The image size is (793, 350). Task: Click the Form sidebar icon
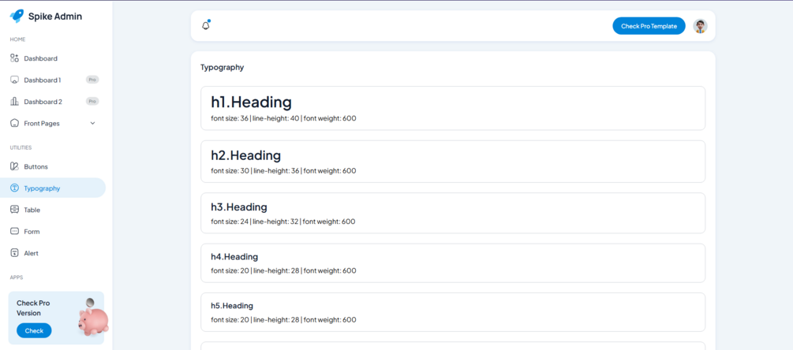(x=15, y=231)
